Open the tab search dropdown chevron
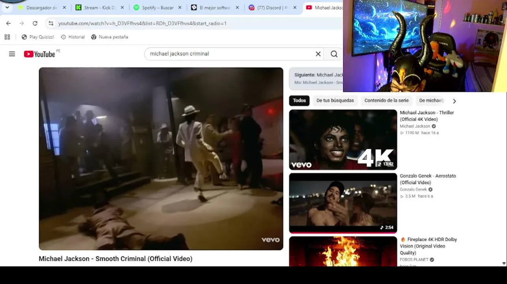507x284 pixels. (x=7, y=7)
